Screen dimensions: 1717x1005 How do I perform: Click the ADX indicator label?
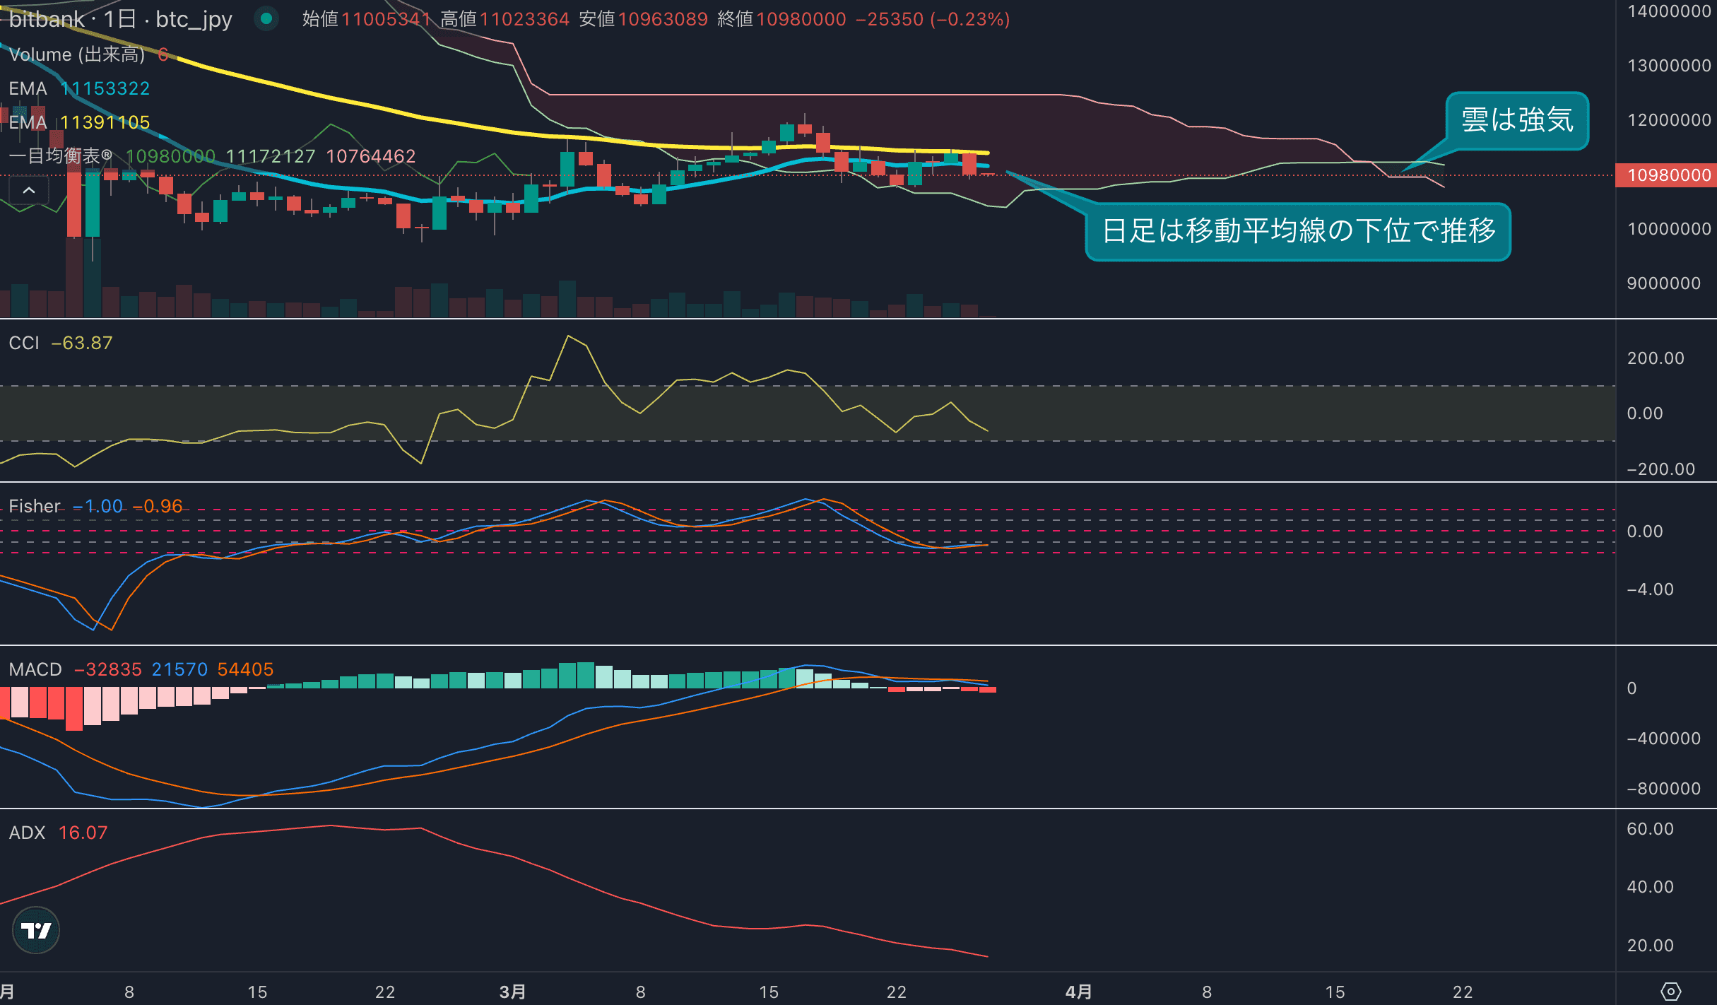point(27,833)
